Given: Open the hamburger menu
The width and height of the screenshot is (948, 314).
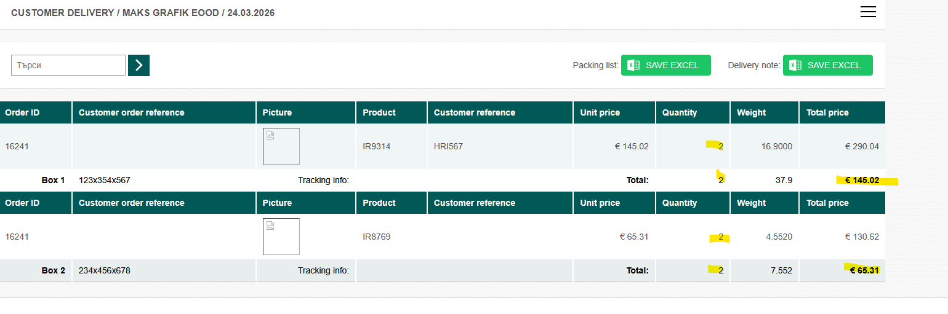Looking at the screenshot, I should pos(868,12).
